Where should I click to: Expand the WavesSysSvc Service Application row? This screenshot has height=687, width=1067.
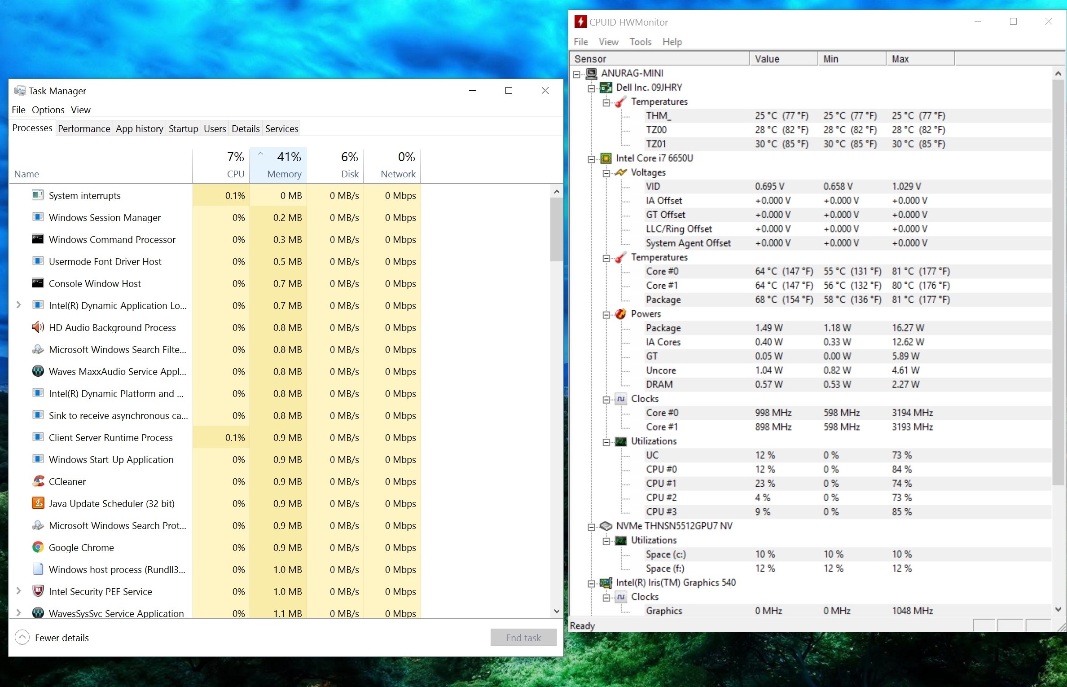click(19, 612)
